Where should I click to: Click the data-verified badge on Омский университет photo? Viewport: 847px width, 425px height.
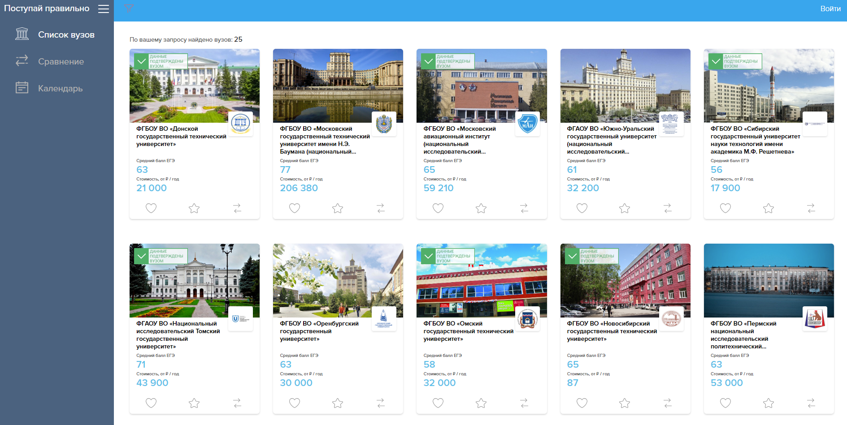click(448, 256)
